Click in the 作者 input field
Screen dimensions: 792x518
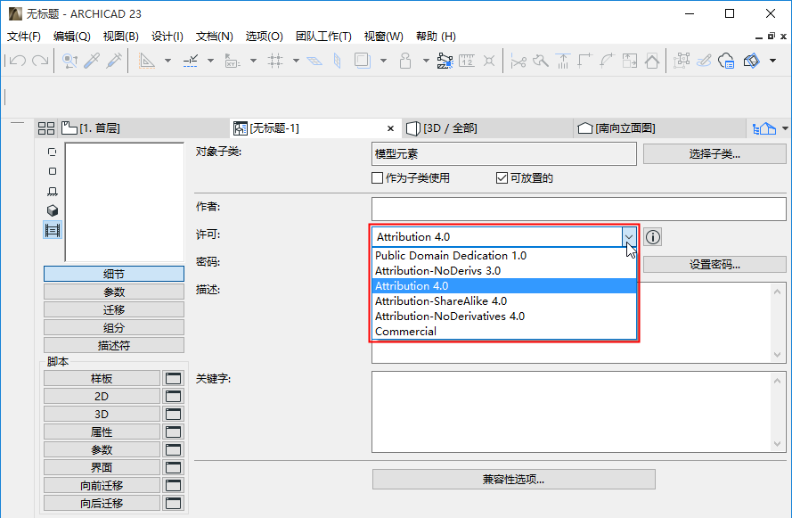click(x=579, y=209)
